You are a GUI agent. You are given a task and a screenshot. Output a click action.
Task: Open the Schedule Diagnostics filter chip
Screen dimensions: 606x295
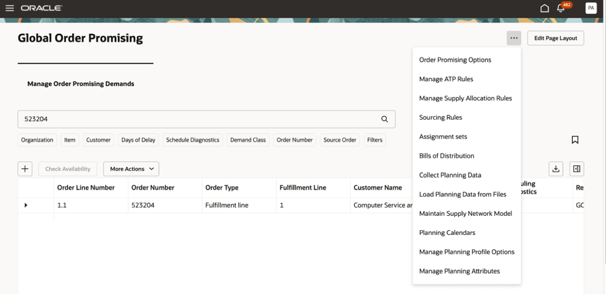193,140
